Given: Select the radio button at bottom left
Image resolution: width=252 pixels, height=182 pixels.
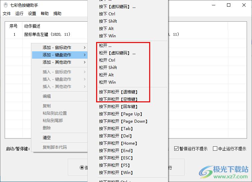Looking at the screenshot, I should (x=82, y=168).
